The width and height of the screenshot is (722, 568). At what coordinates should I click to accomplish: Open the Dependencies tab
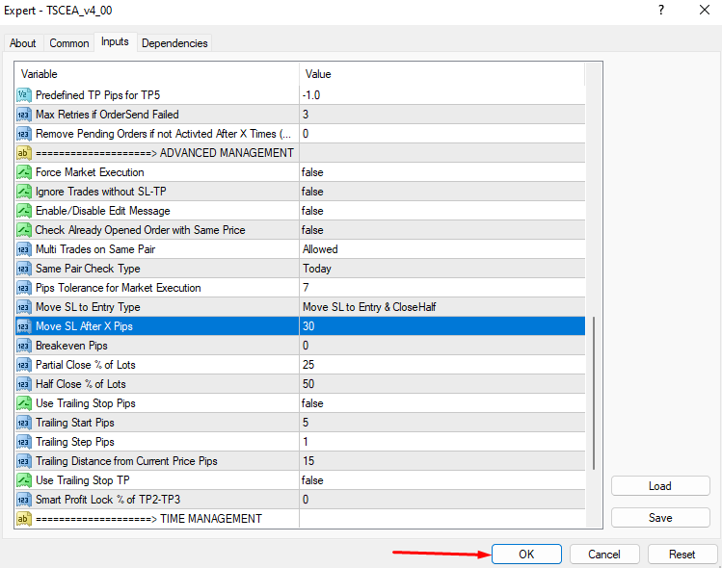174,43
